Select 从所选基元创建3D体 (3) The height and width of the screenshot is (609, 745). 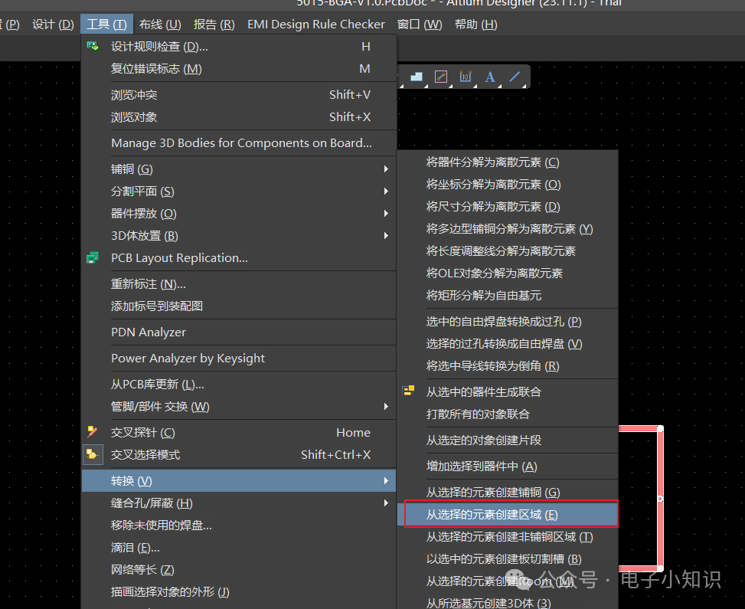(508, 602)
